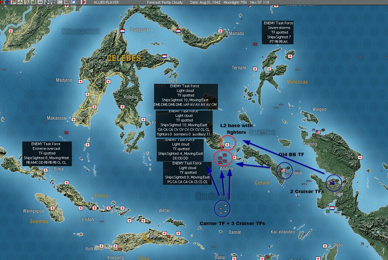Screen dimensions: 388x260
Task: Click the Ternate location label
Action: 239,68
